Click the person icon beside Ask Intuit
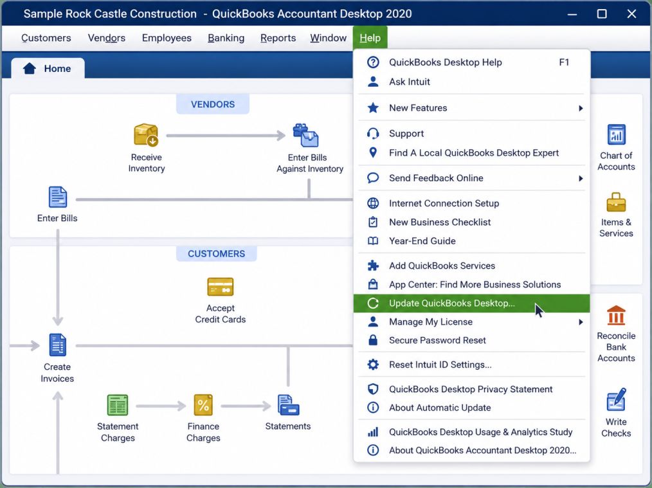Viewport: 652px width, 488px height. coord(373,82)
